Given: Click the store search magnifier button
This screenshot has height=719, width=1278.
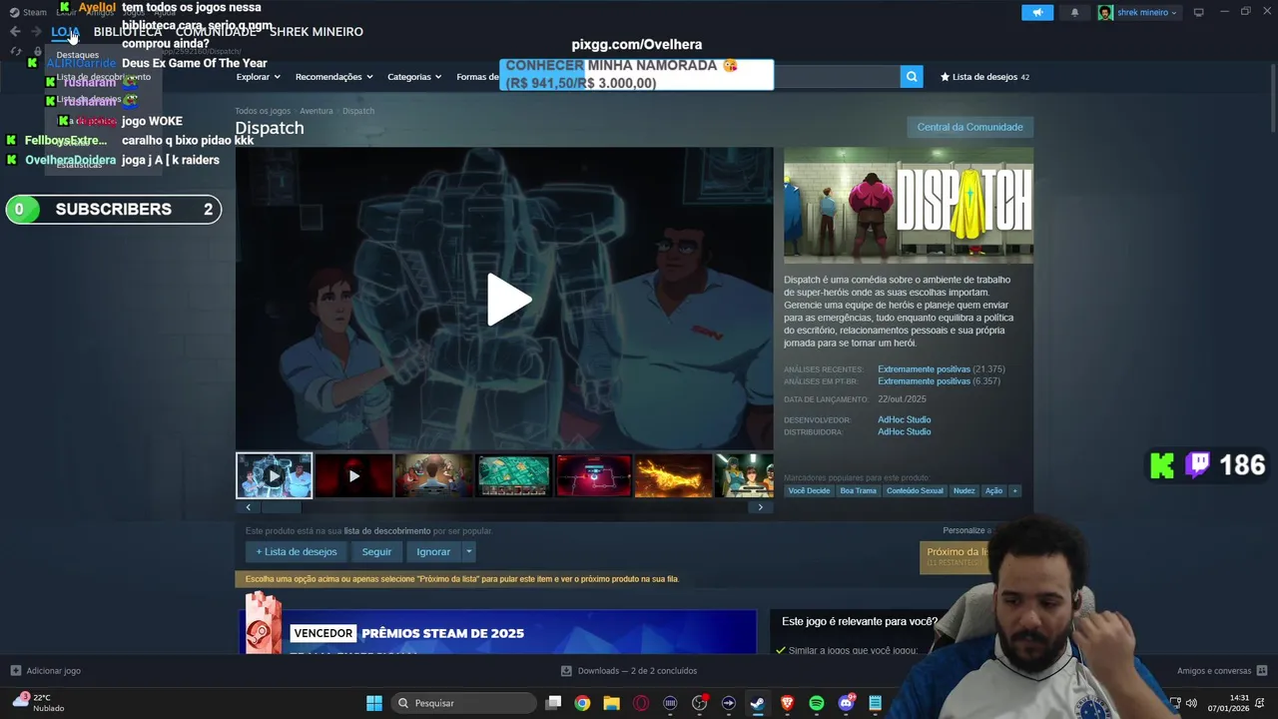Looking at the screenshot, I should coord(911,76).
